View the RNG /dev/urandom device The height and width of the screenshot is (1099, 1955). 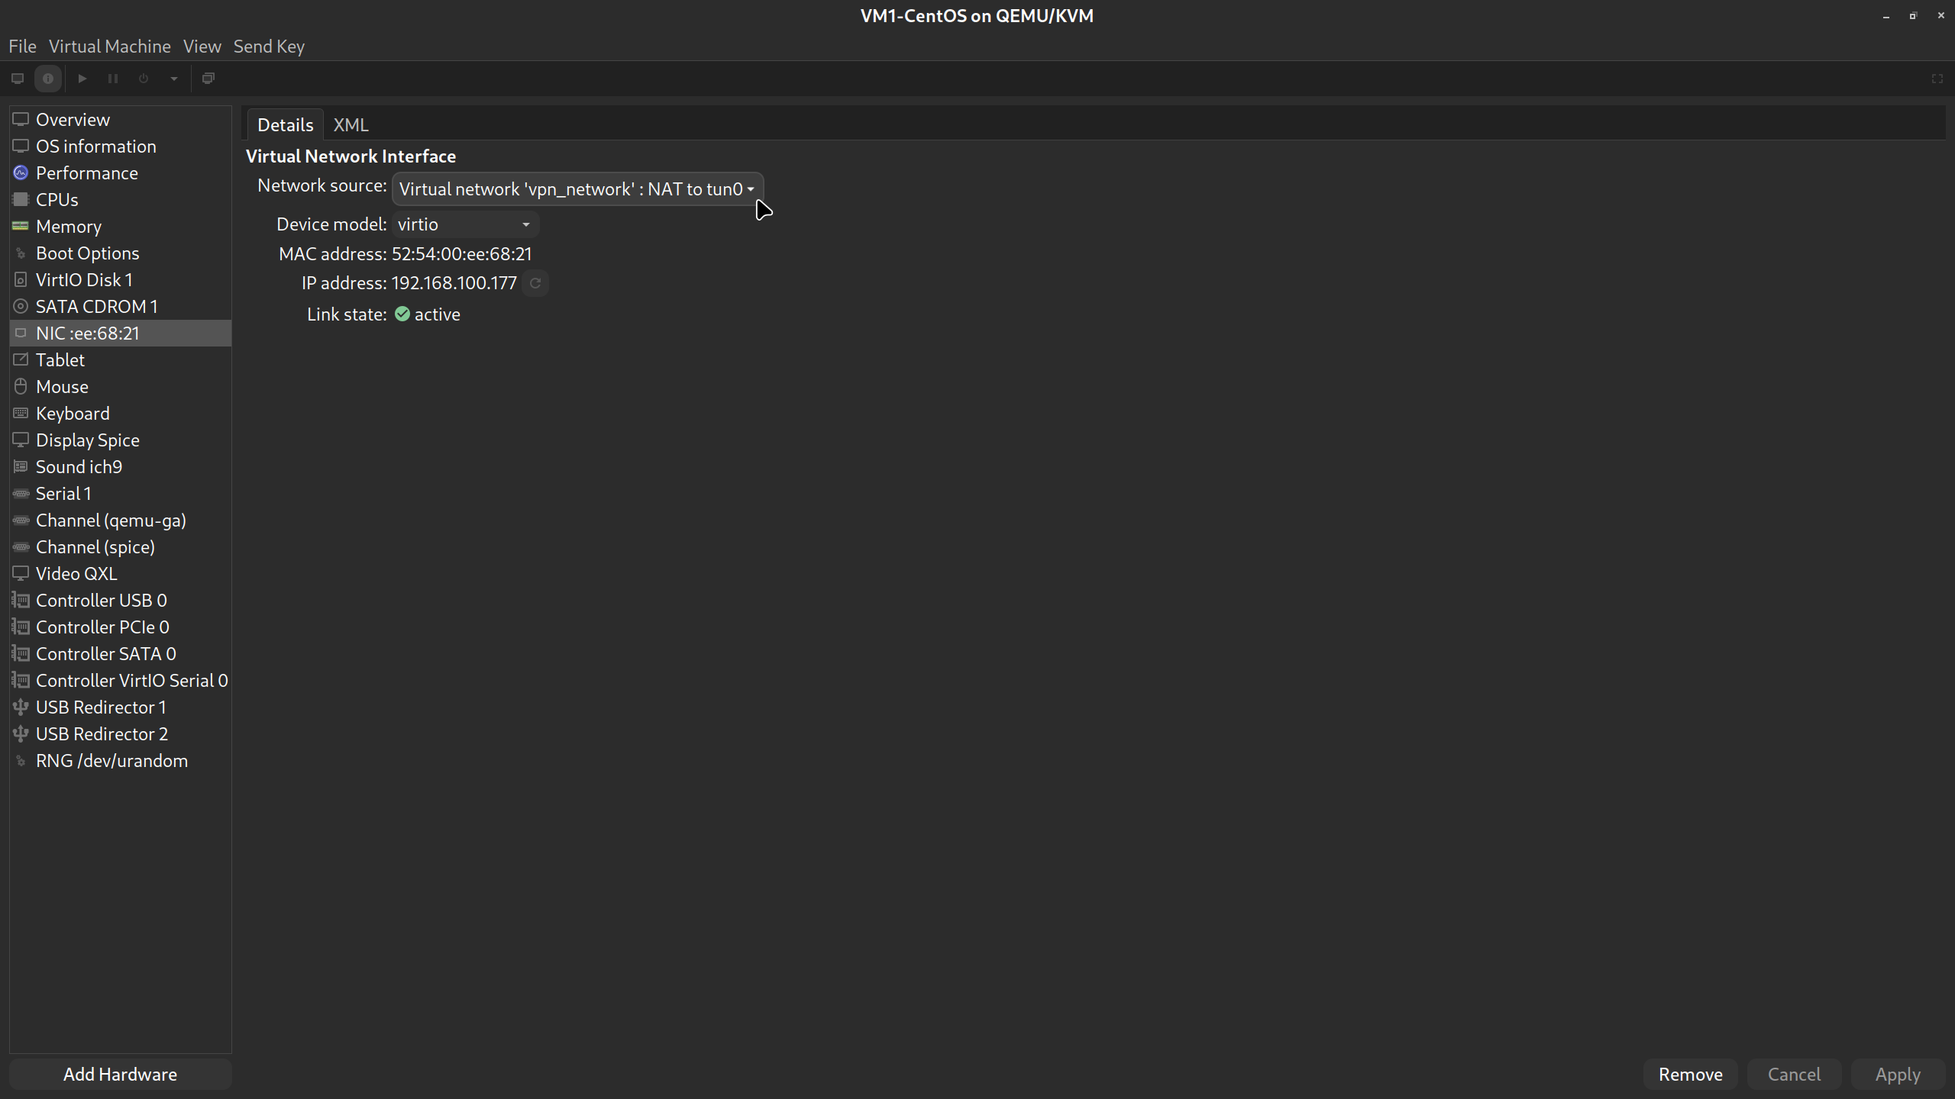point(111,760)
